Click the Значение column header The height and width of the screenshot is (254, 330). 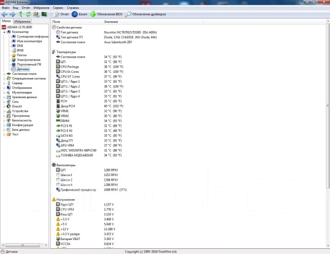click(x=153, y=22)
